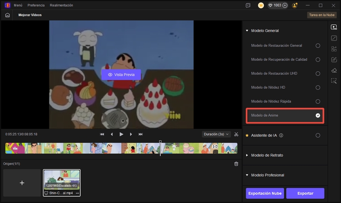The width and height of the screenshot is (341, 203).
Task: Open the shopping cart icon
Action: pyautogui.click(x=261, y=6)
